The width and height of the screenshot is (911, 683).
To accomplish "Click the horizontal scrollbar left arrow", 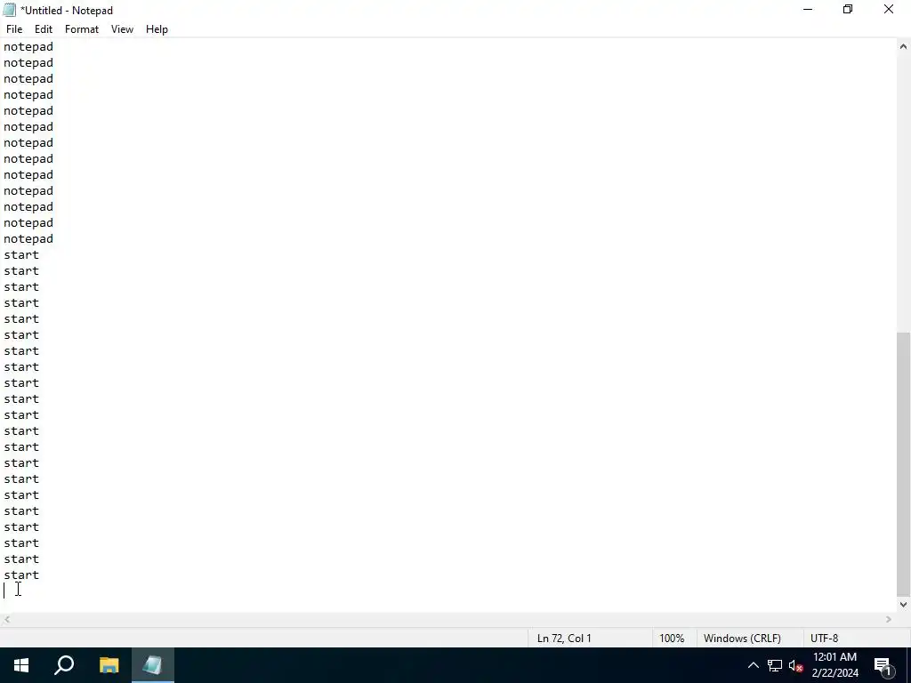I will click(7, 620).
